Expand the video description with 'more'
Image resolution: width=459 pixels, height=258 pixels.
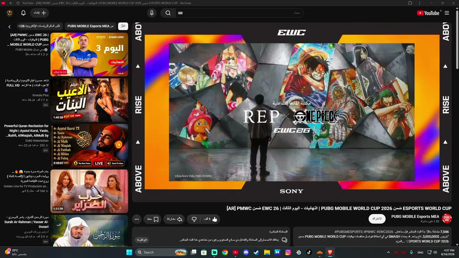(401, 242)
